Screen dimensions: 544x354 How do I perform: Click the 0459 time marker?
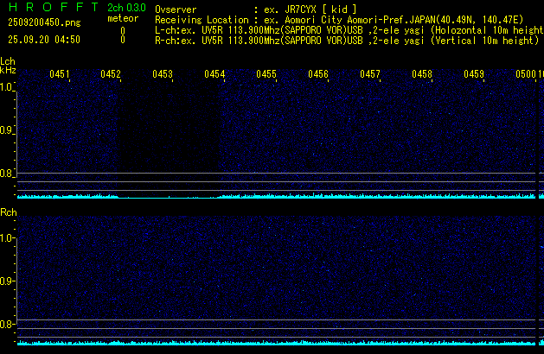point(474,74)
